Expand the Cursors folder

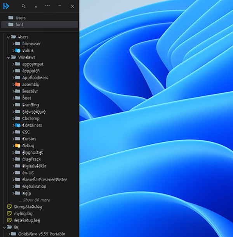(13, 139)
